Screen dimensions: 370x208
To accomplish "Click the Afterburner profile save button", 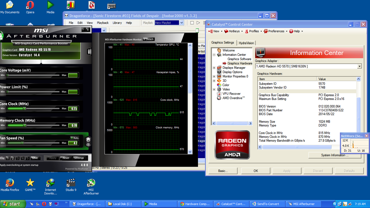I will point(35,158).
